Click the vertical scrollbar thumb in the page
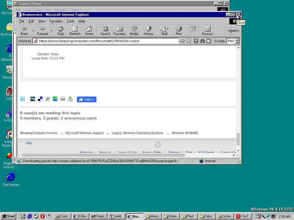294x220 pixels. 238,139
